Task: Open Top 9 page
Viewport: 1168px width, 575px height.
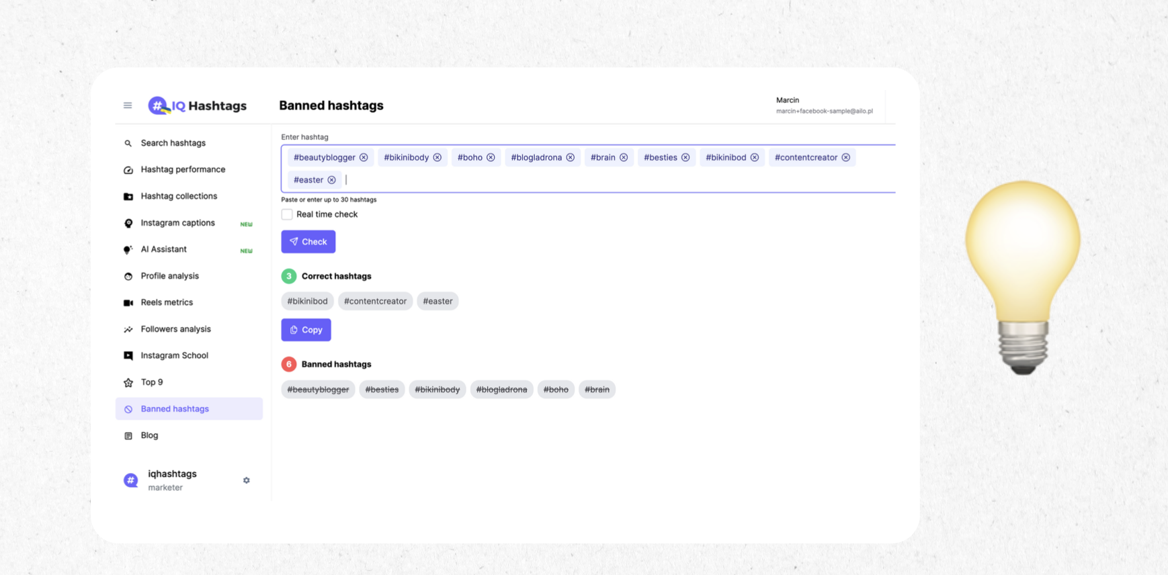Action: [152, 382]
